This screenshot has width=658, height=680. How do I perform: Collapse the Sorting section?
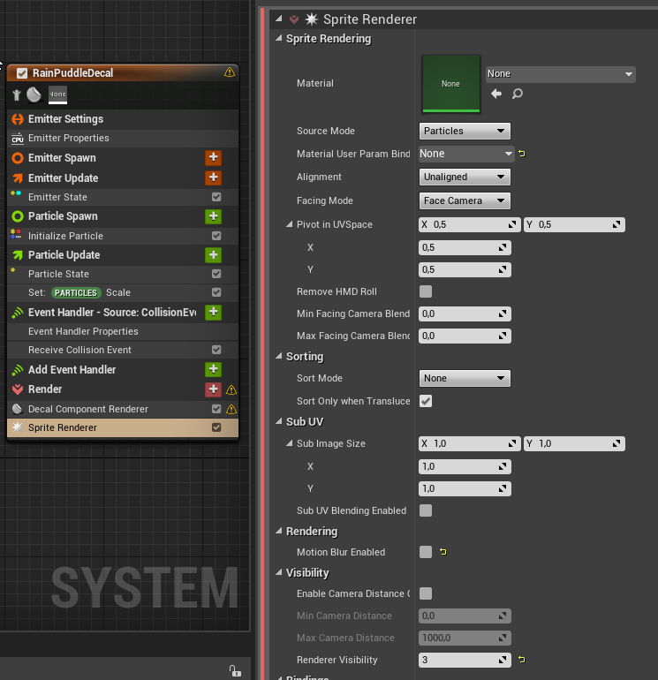[279, 356]
